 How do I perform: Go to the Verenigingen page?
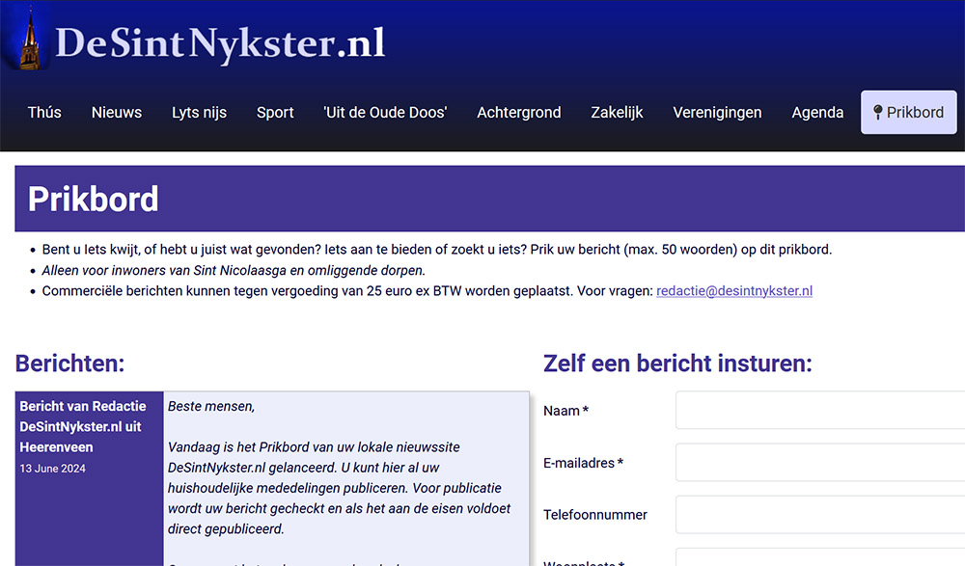pyautogui.click(x=717, y=113)
